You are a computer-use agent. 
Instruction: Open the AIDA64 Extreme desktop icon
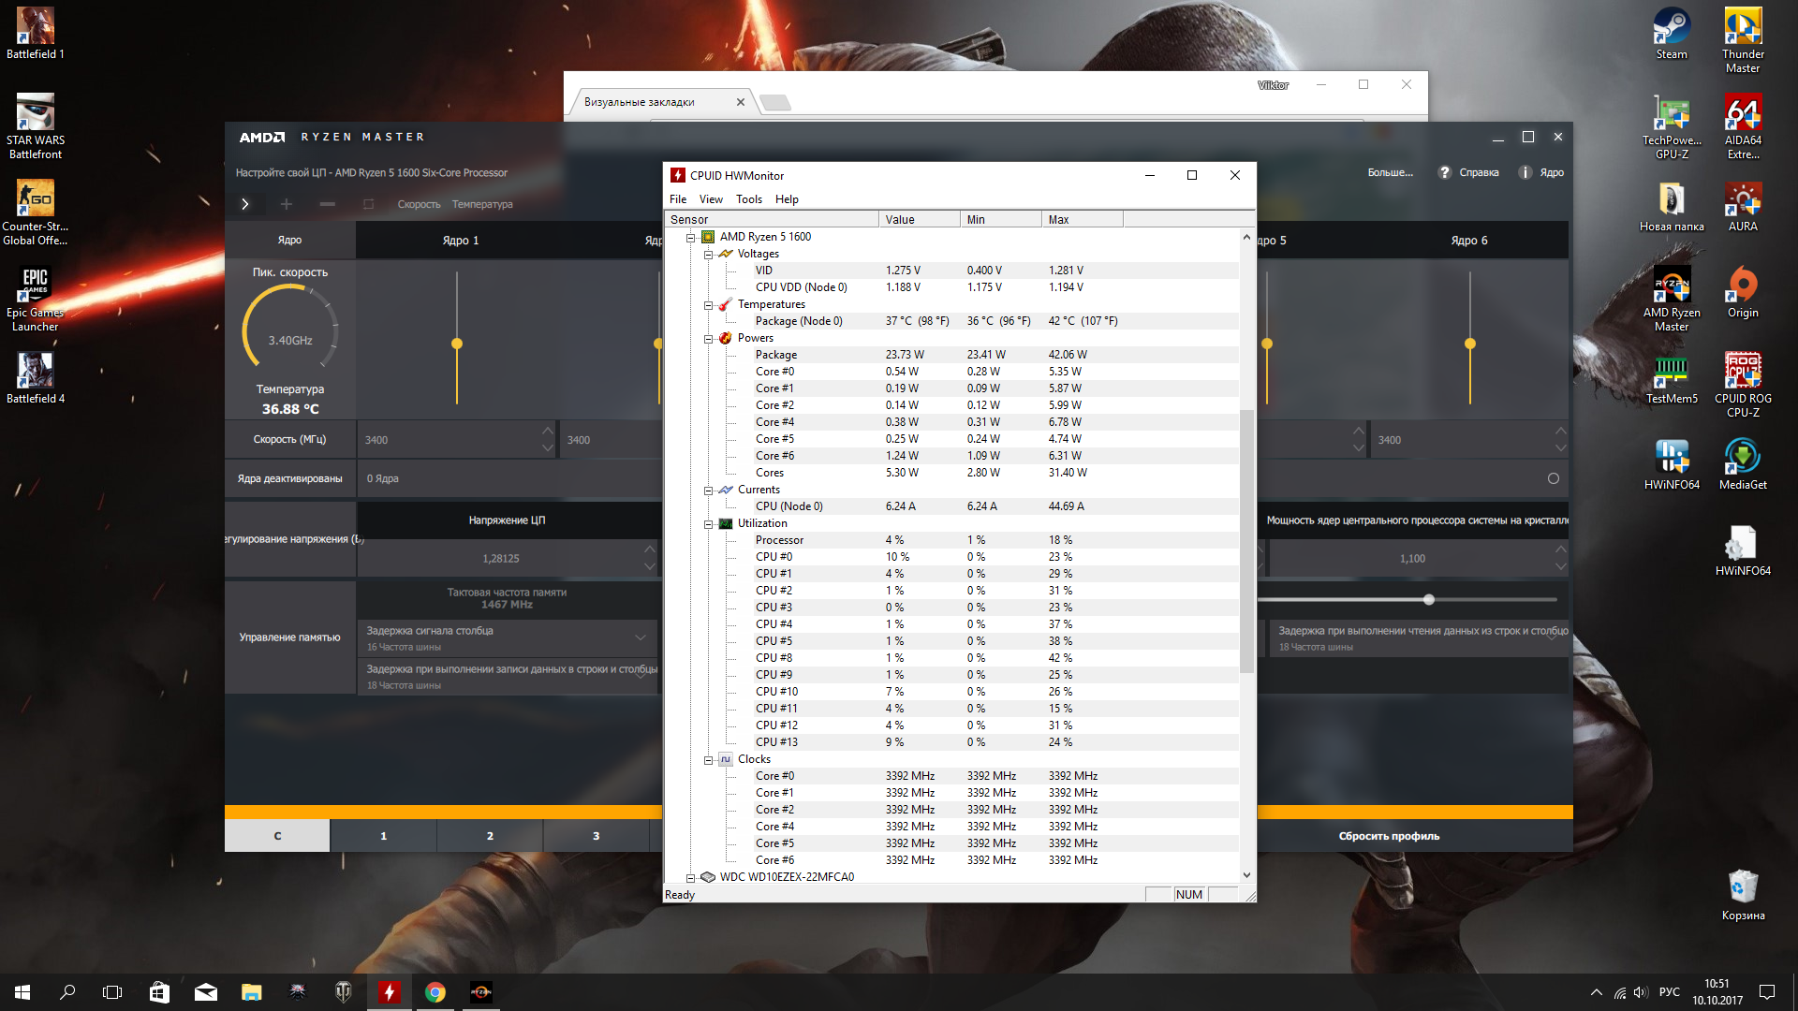tap(1743, 114)
